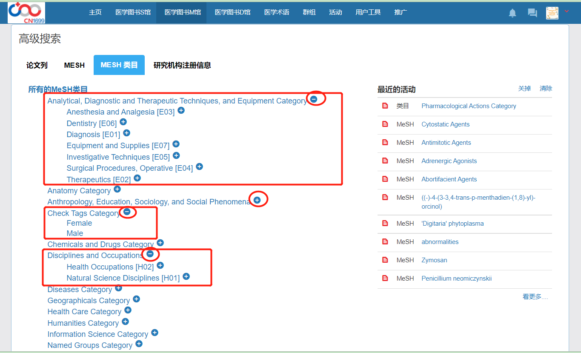
Task: Expand Anthropology, Education, Sociology category
Action: pos(257,200)
